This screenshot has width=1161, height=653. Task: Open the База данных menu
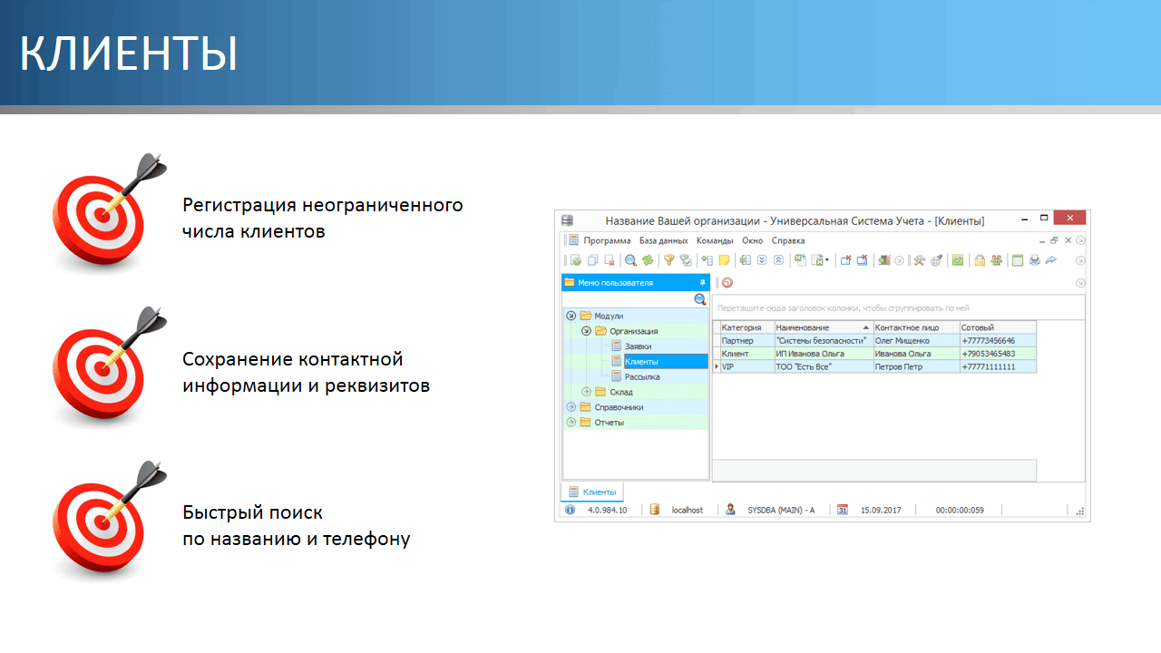(663, 240)
